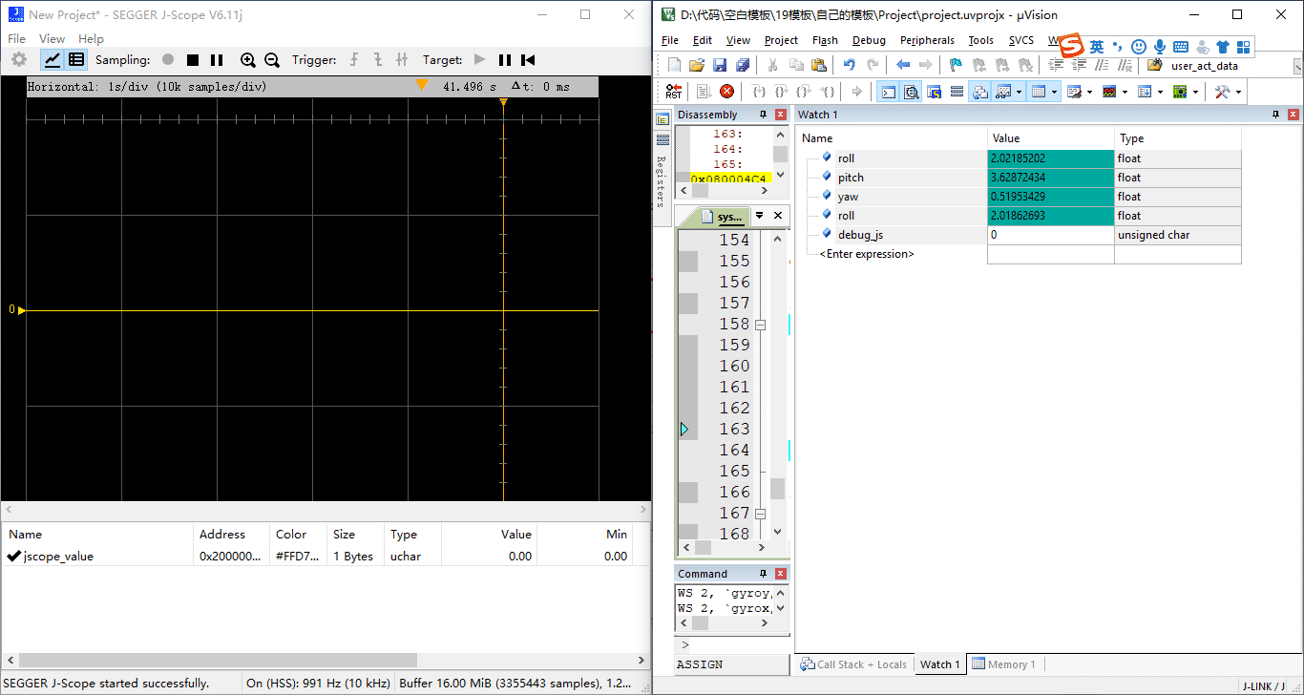Viewport: 1304px width, 695px height.
Task: Toggle Watch Windows icon in toolbar
Action: [1002, 92]
